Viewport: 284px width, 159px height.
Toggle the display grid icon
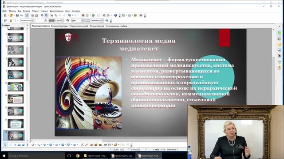tap(99, 15)
